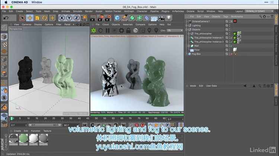Toggle the Y axis lock
This screenshot has width=279, height=156.
click(69, 18)
